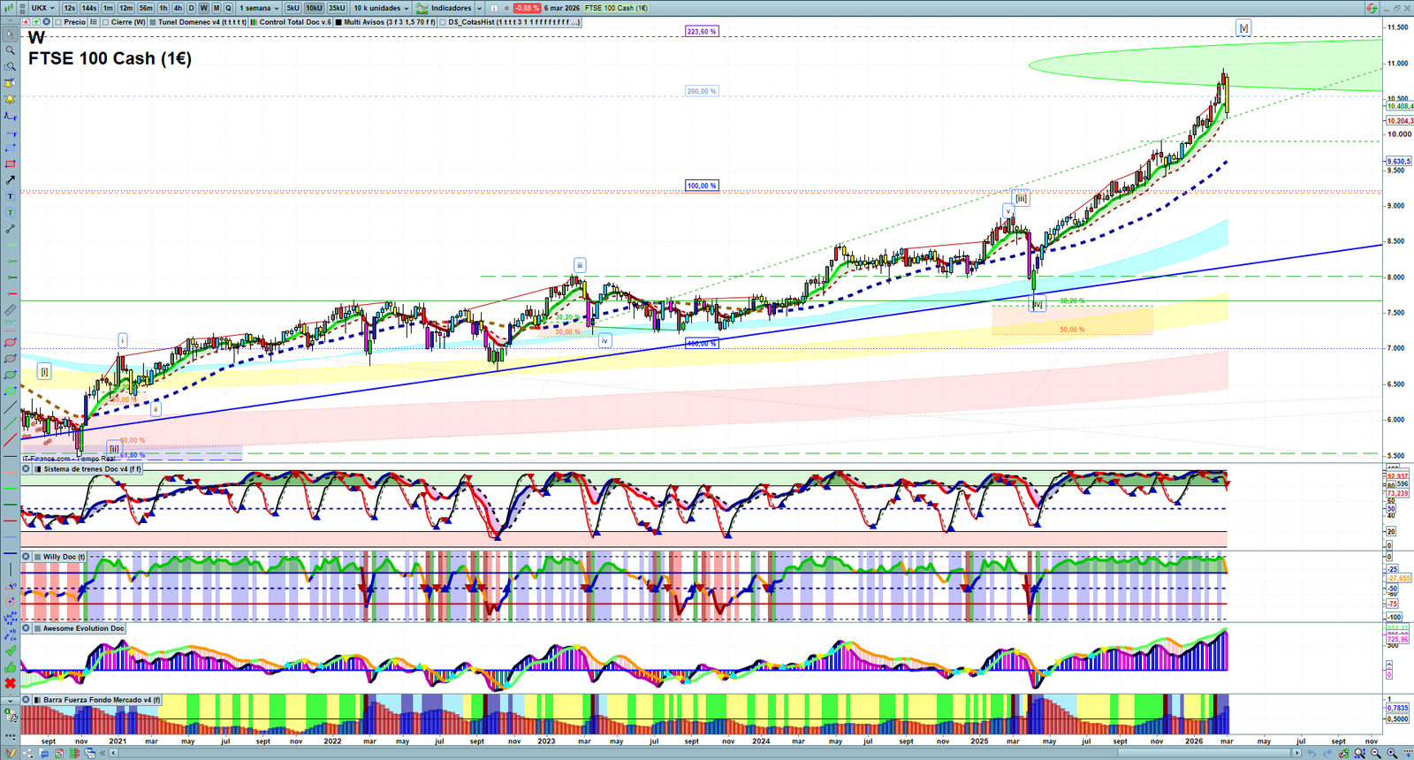Toggle the DS_CotasHist indicator checkbox
Screen dimensions: 1414x760
(x=443, y=22)
